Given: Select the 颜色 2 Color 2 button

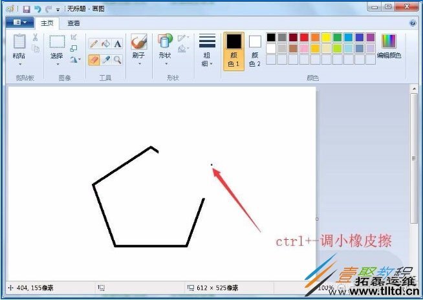Looking at the screenshot, I should pos(255,51).
